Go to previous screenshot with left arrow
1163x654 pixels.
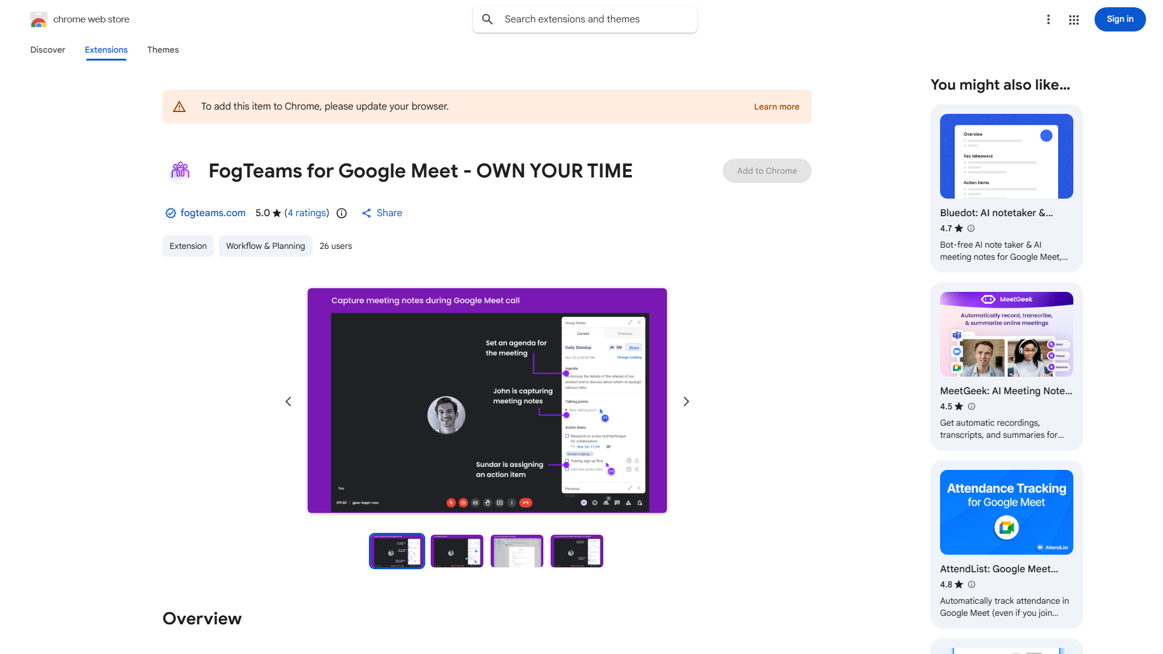288,401
